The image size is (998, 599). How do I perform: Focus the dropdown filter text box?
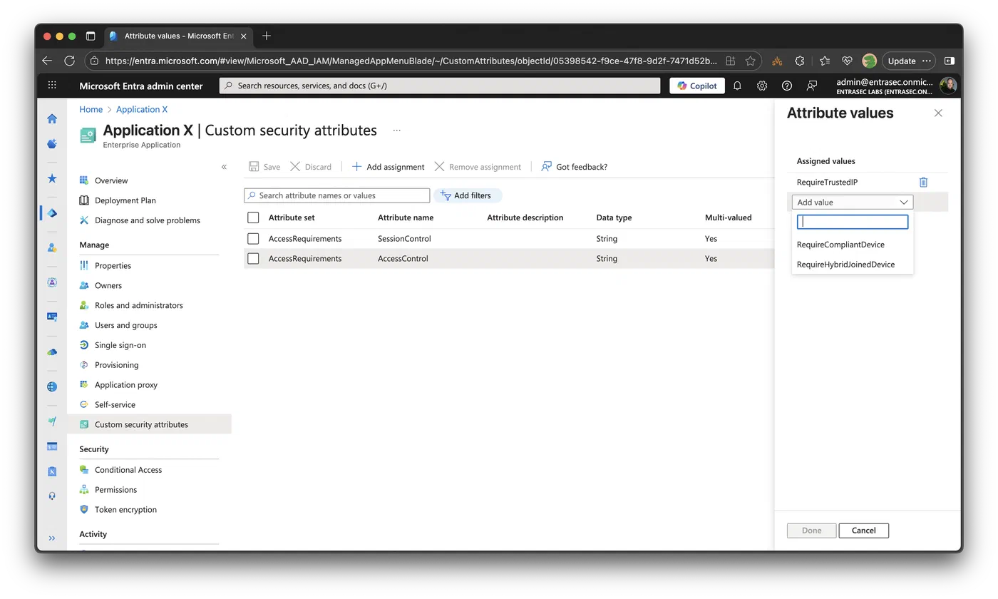point(853,222)
